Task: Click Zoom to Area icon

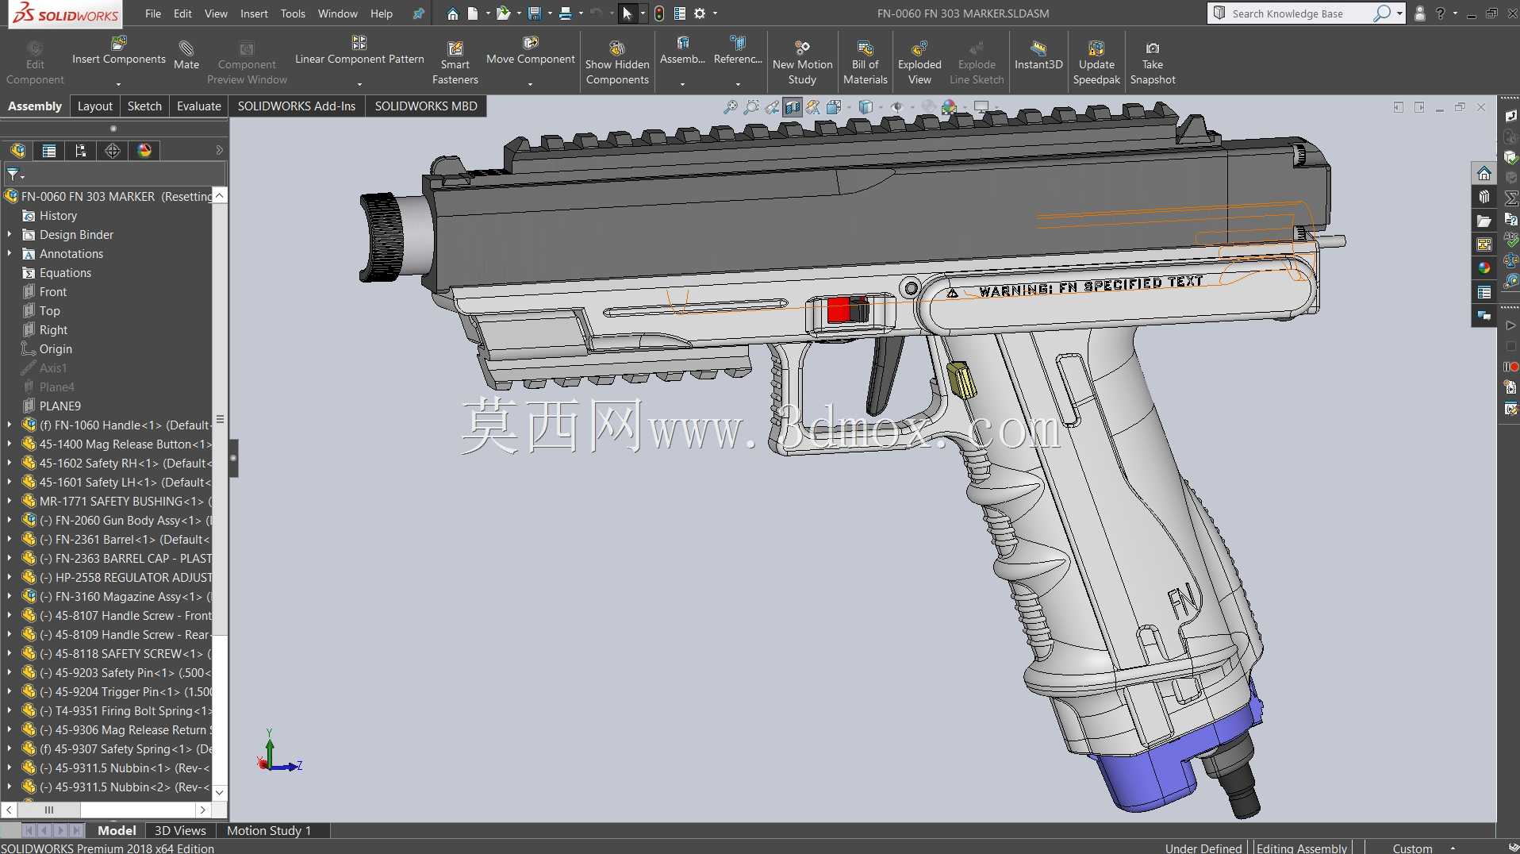Action: tap(751, 107)
